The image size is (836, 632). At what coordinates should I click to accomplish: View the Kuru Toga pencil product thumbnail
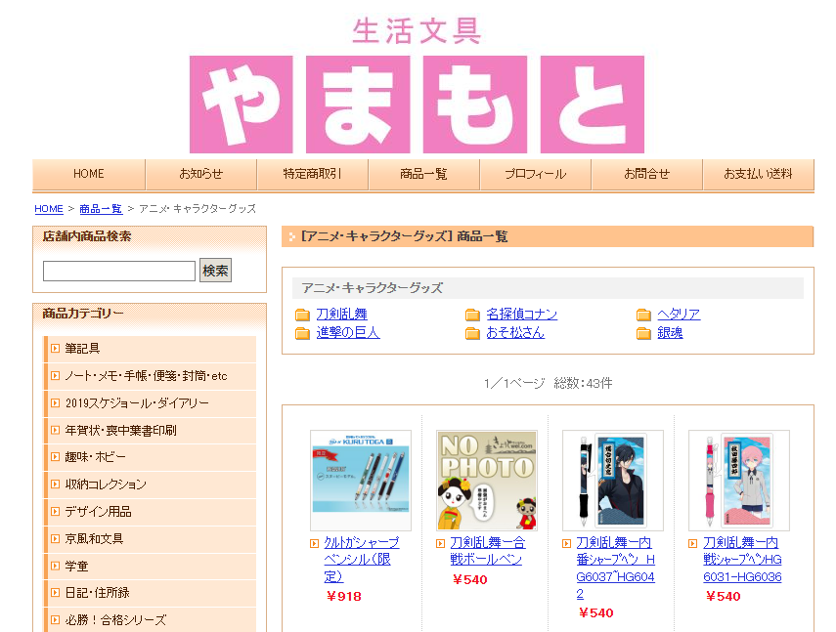(361, 480)
